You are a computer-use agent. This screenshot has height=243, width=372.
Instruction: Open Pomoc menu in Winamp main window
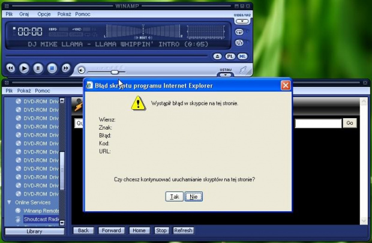click(83, 14)
